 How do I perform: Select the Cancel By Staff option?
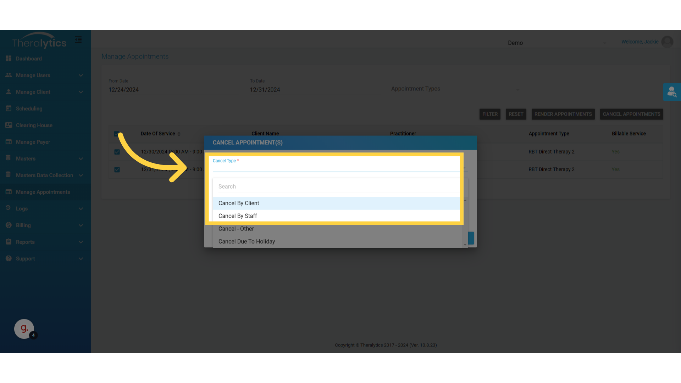point(238,216)
